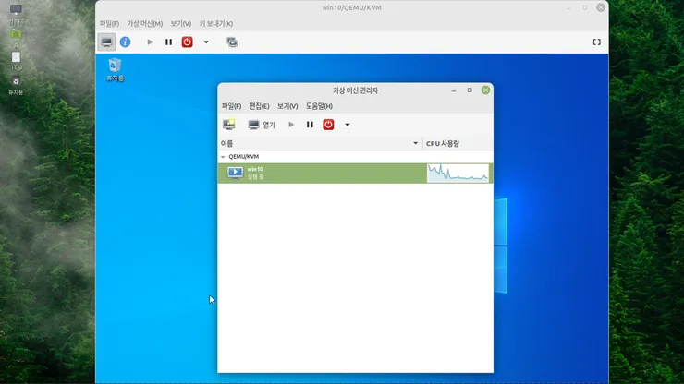684x384 pixels.
Task: Collapse the QEMU/KVM connection tree
Action: coord(223,157)
